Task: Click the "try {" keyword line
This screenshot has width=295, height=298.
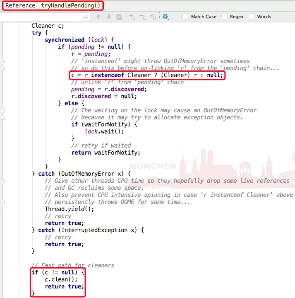Action: (x=40, y=33)
